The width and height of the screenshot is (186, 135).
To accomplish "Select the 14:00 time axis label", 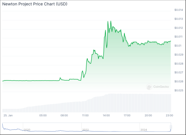I will [106, 115].
